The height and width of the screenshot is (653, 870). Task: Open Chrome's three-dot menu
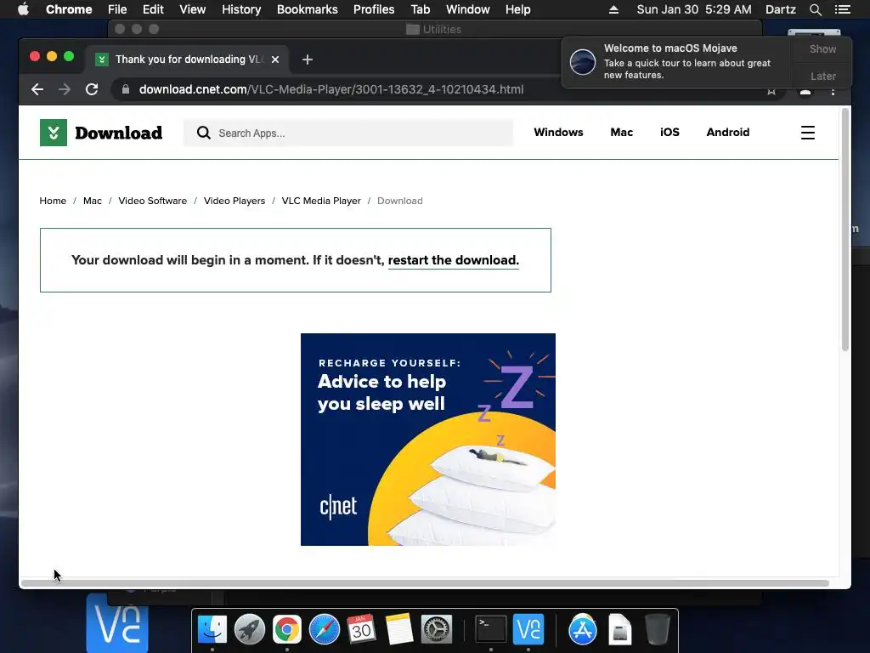click(833, 90)
